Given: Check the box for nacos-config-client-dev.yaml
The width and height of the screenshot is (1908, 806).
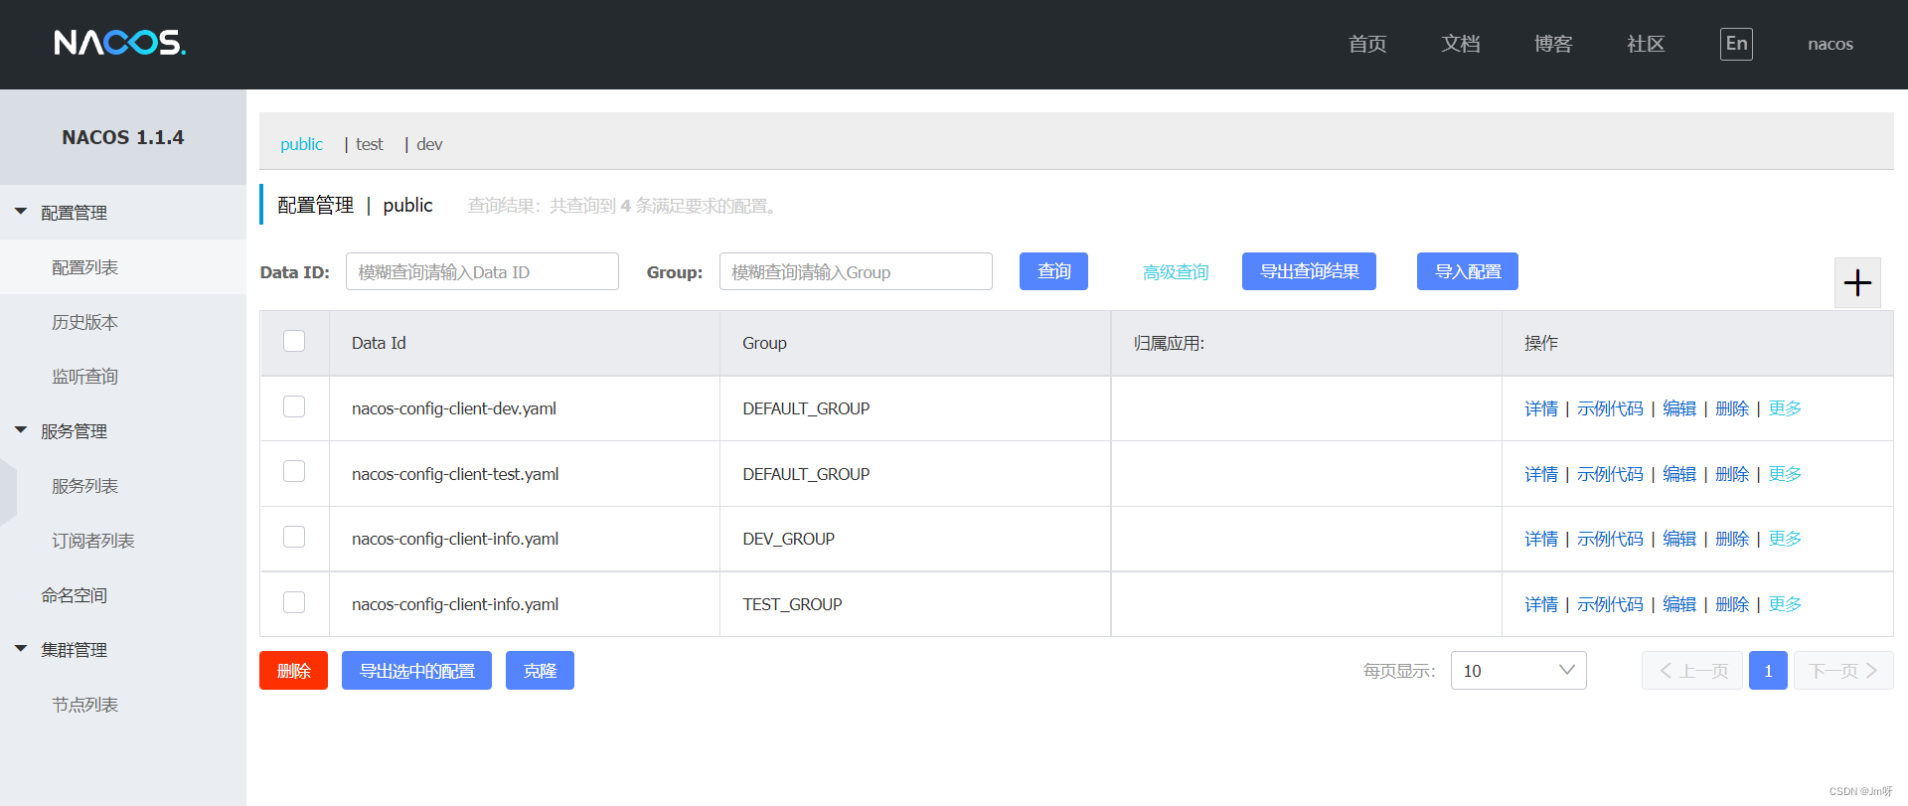Looking at the screenshot, I should pyautogui.click(x=294, y=406).
